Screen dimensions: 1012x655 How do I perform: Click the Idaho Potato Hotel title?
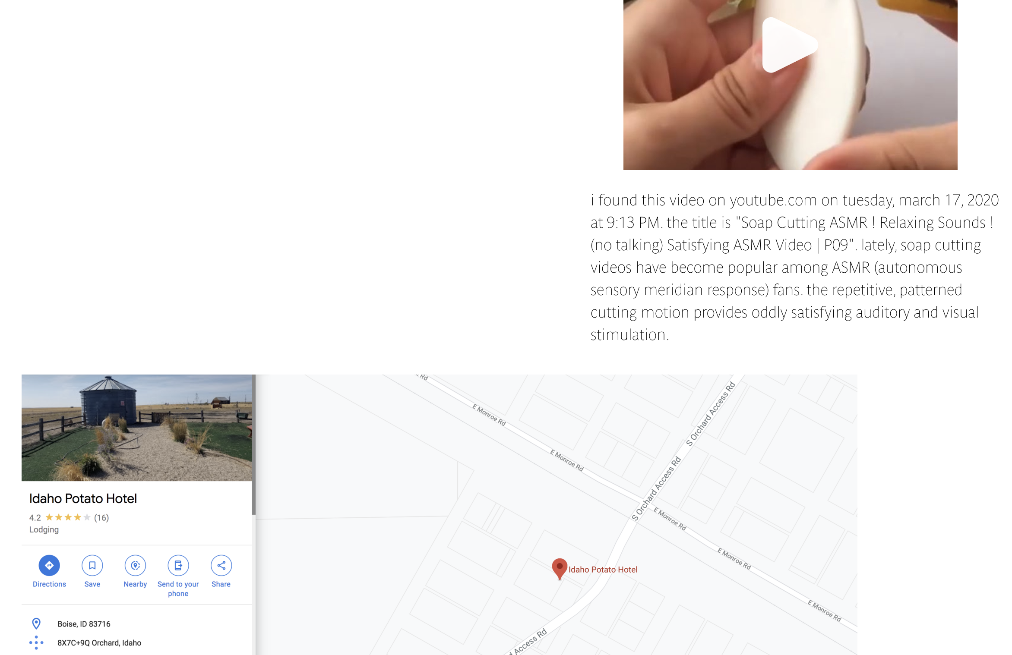[x=83, y=498]
